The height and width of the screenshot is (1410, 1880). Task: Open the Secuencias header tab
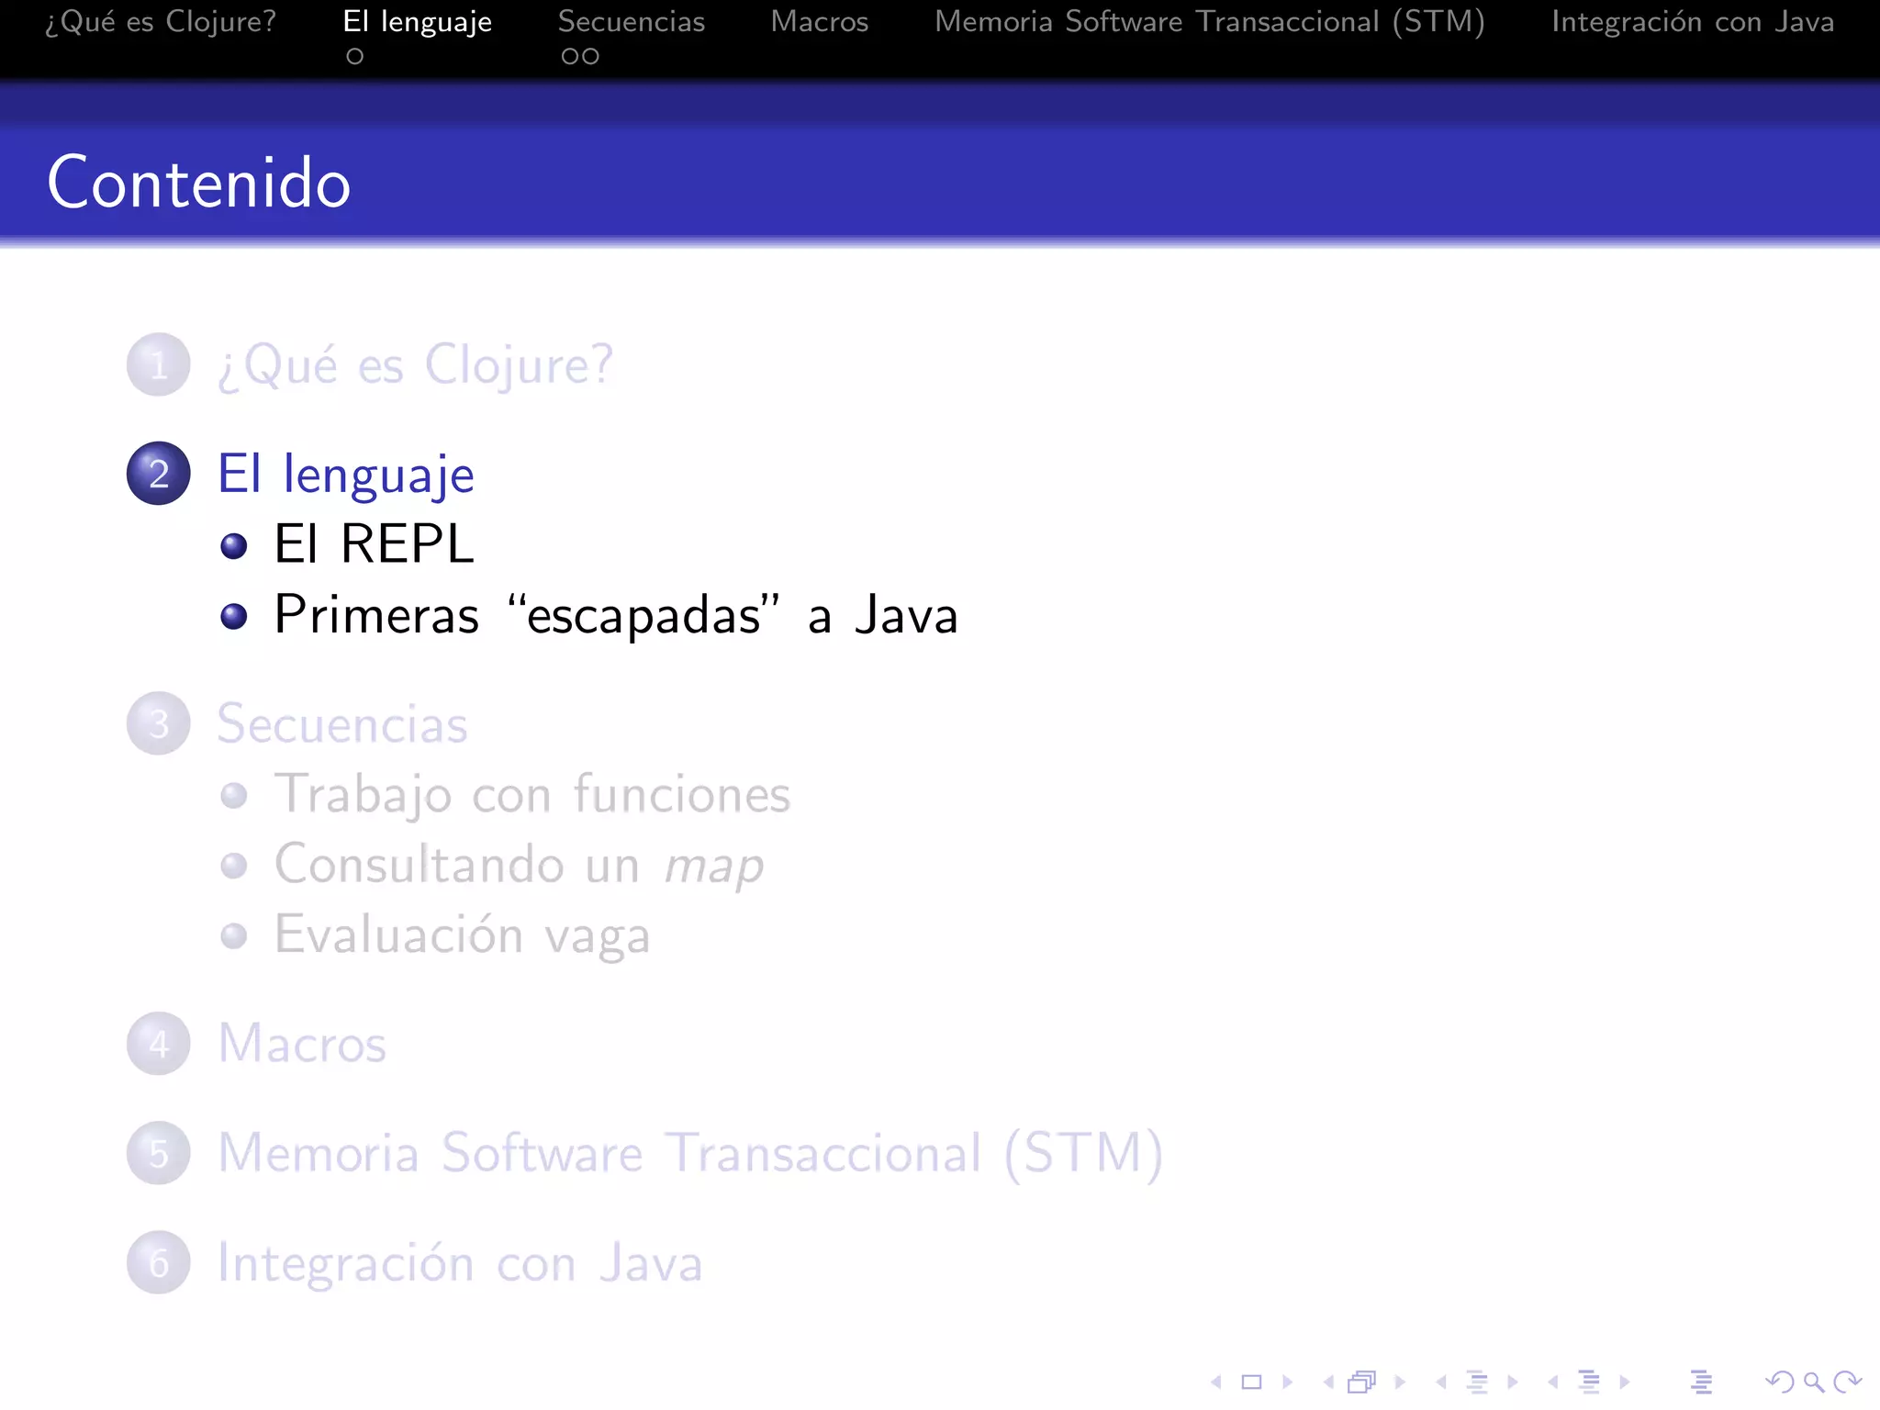click(632, 21)
